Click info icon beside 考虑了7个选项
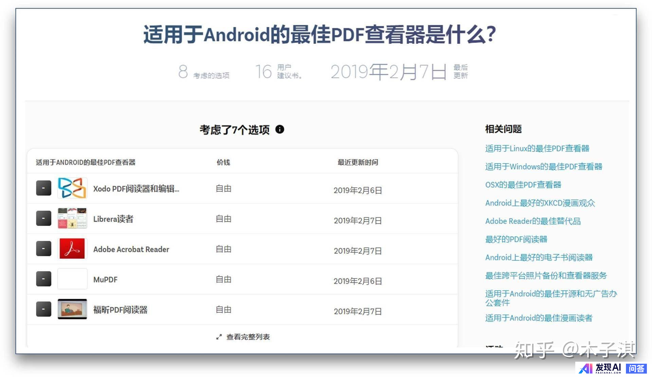 (x=279, y=129)
